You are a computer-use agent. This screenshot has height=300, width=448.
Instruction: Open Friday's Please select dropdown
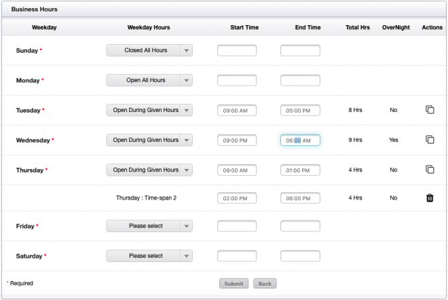(x=149, y=226)
